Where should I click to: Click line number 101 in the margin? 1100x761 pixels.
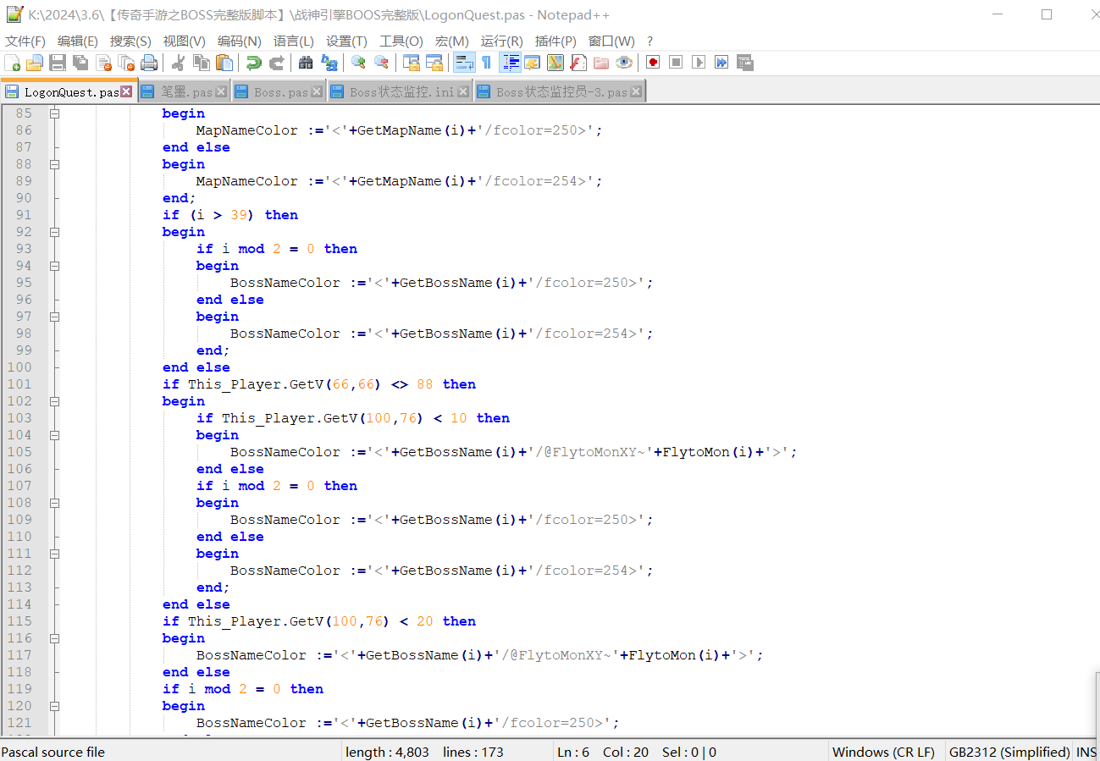[x=19, y=384]
